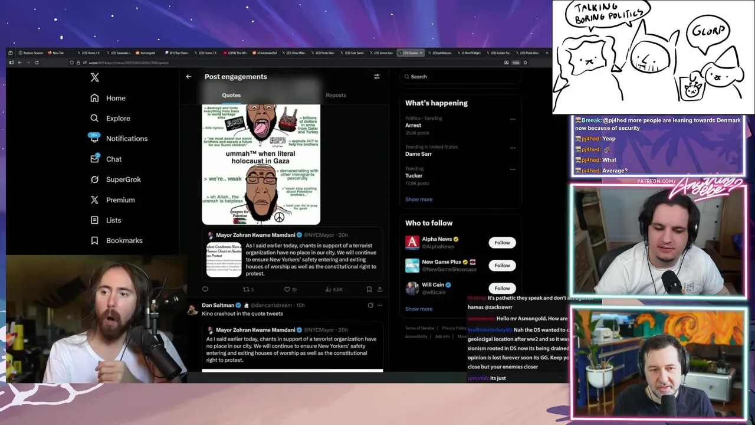Image resolution: width=755 pixels, height=425 pixels.
Task: Bookmark this page with the star icon
Action: 525,63
